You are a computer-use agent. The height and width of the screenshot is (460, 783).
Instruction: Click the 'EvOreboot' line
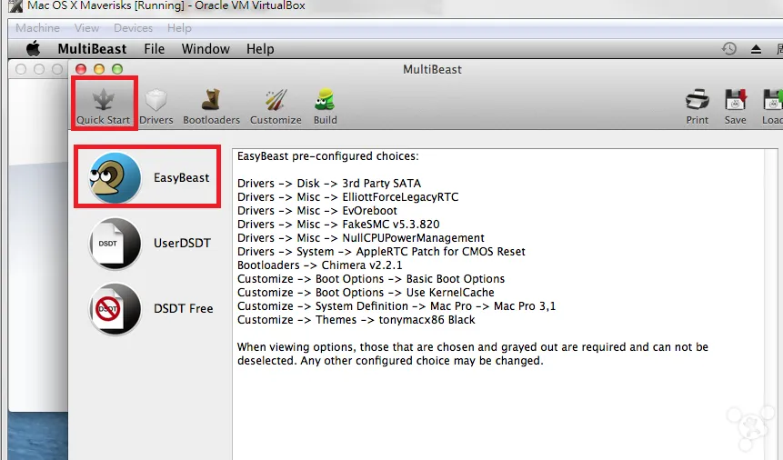[317, 210]
